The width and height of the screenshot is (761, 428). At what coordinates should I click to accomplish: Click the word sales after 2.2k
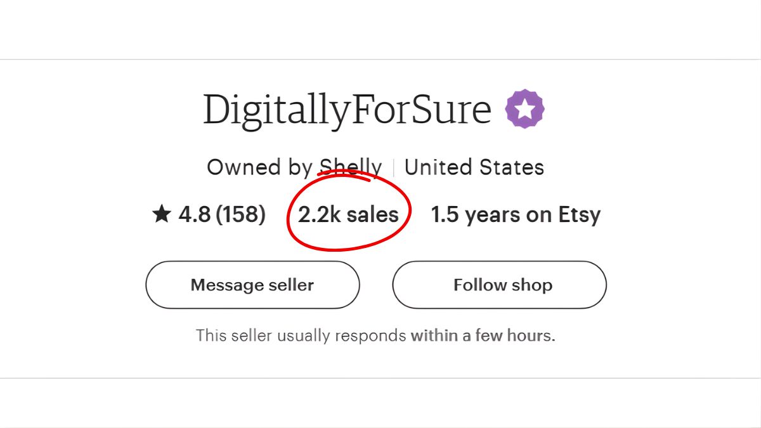[x=373, y=215]
